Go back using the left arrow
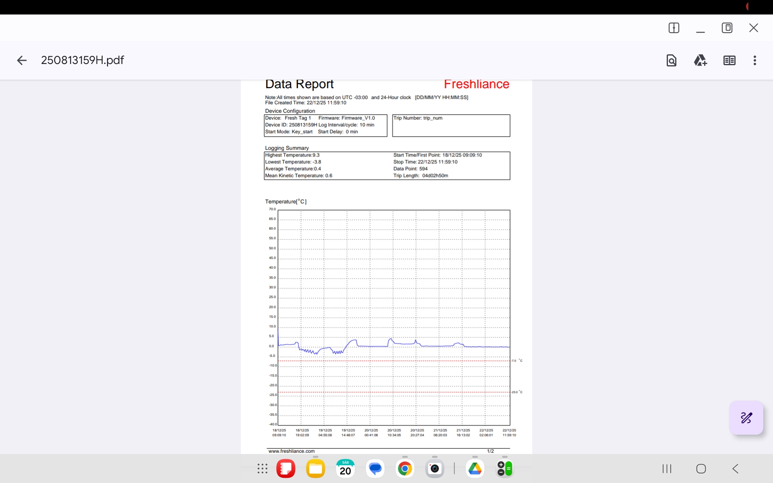The image size is (773, 483). 22,60
